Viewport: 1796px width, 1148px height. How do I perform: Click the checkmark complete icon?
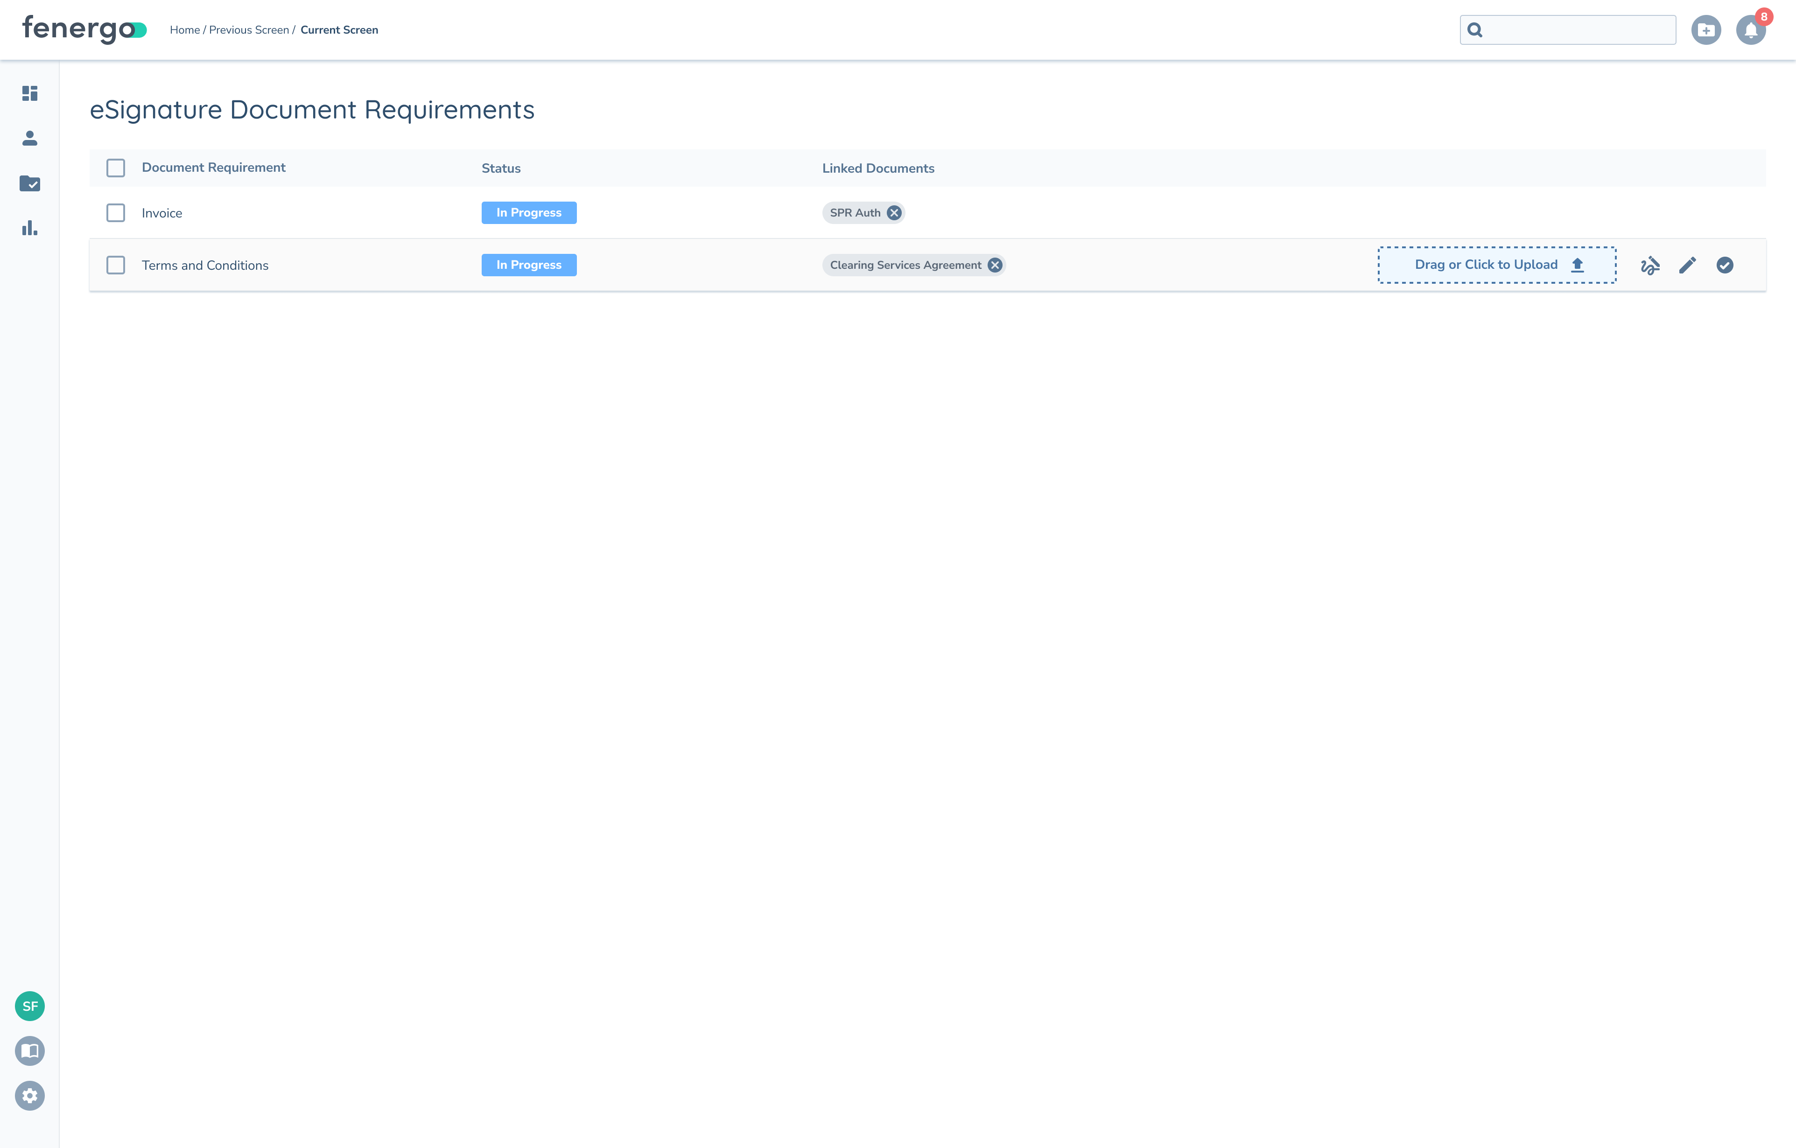(1725, 266)
